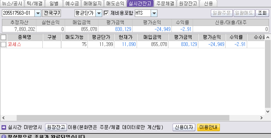
Task: Click the current price 11,090 cell
Action: pyautogui.click(x=126, y=44)
